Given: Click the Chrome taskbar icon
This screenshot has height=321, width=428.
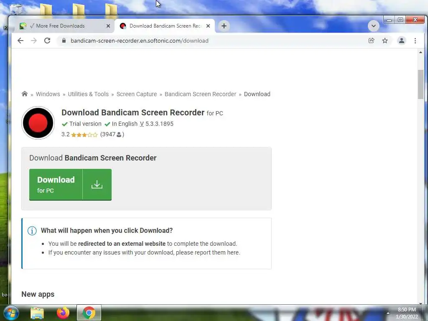Looking at the screenshot, I should click(x=89, y=313).
